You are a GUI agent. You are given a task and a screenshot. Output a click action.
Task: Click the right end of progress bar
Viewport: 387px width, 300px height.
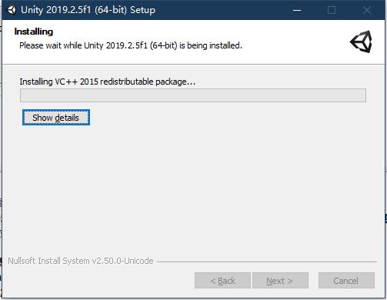pos(359,95)
